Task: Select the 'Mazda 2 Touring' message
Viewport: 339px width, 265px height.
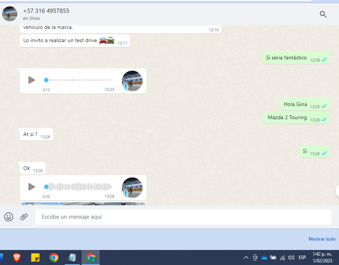Action: click(x=296, y=118)
